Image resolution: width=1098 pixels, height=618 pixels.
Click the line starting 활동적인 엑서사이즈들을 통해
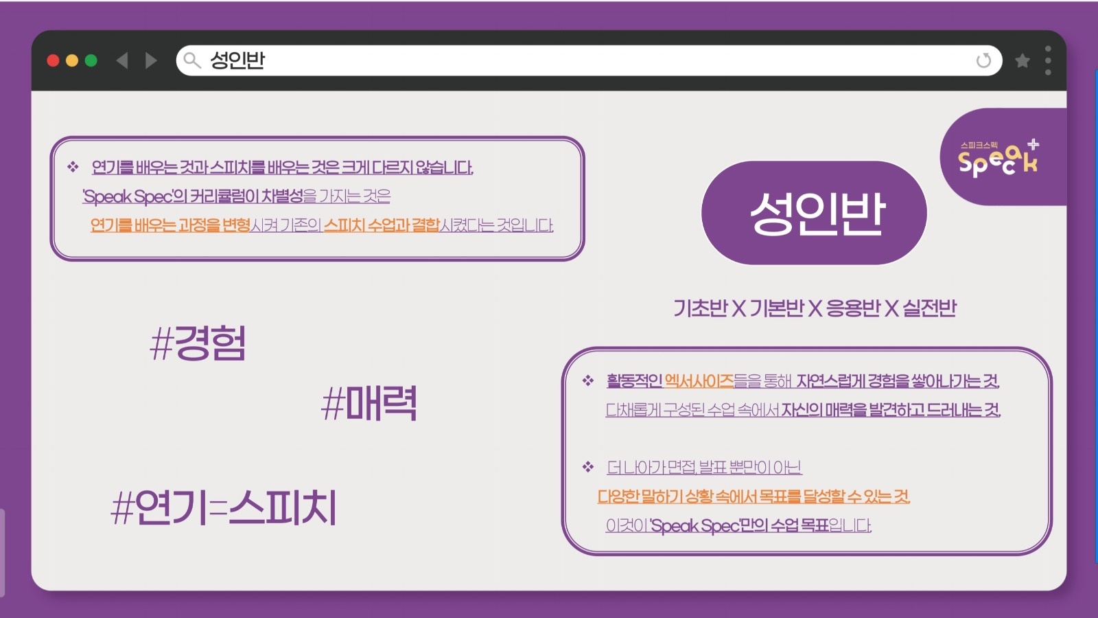point(803,380)
